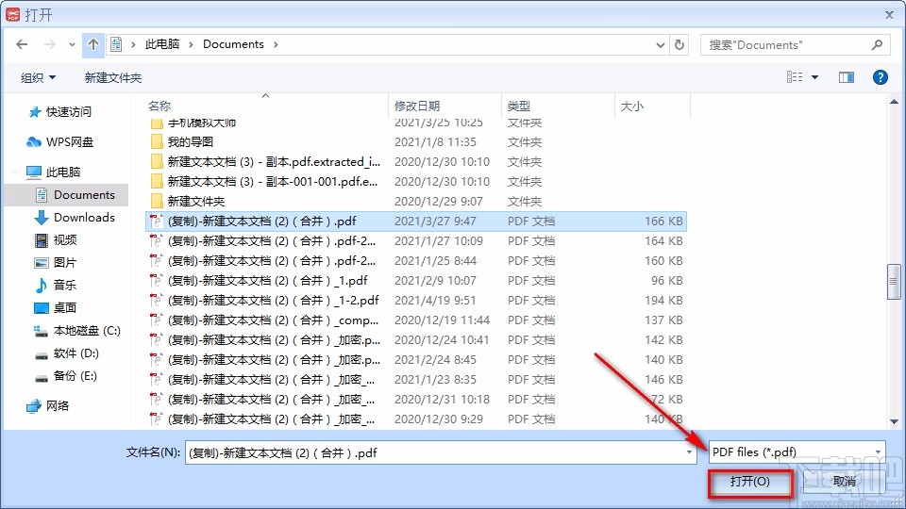Select the PDF dated 2021/1/25 8:44
The width and height of the screenshot is (906, 509).
click(416, 260)
